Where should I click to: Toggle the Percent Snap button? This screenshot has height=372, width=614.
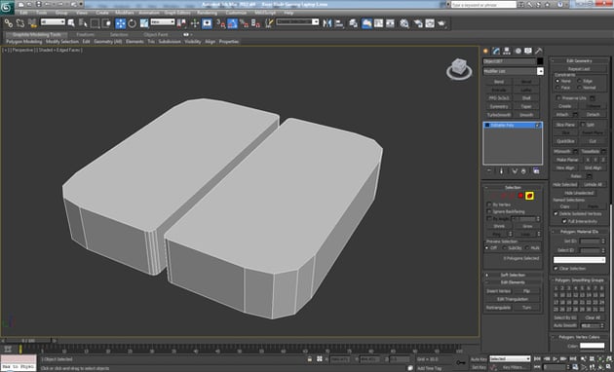245,23
